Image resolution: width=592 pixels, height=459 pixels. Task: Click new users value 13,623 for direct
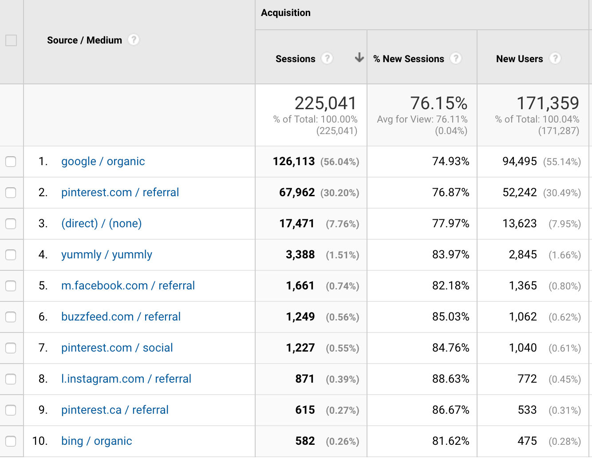click(520, 224)
